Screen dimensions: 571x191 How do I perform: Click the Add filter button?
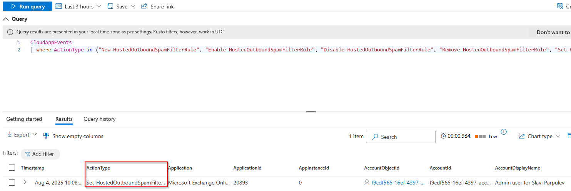coord(40,154)
